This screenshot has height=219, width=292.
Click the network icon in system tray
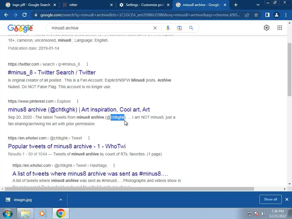pos(249,214)
